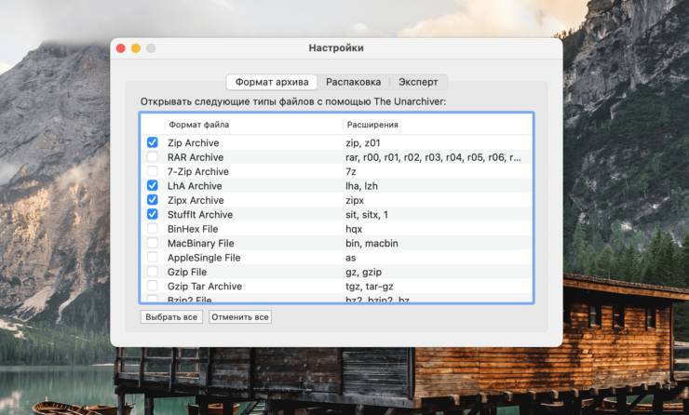
Task: Enable the BinHex File checkbox
Action: [x=153, y=229]
